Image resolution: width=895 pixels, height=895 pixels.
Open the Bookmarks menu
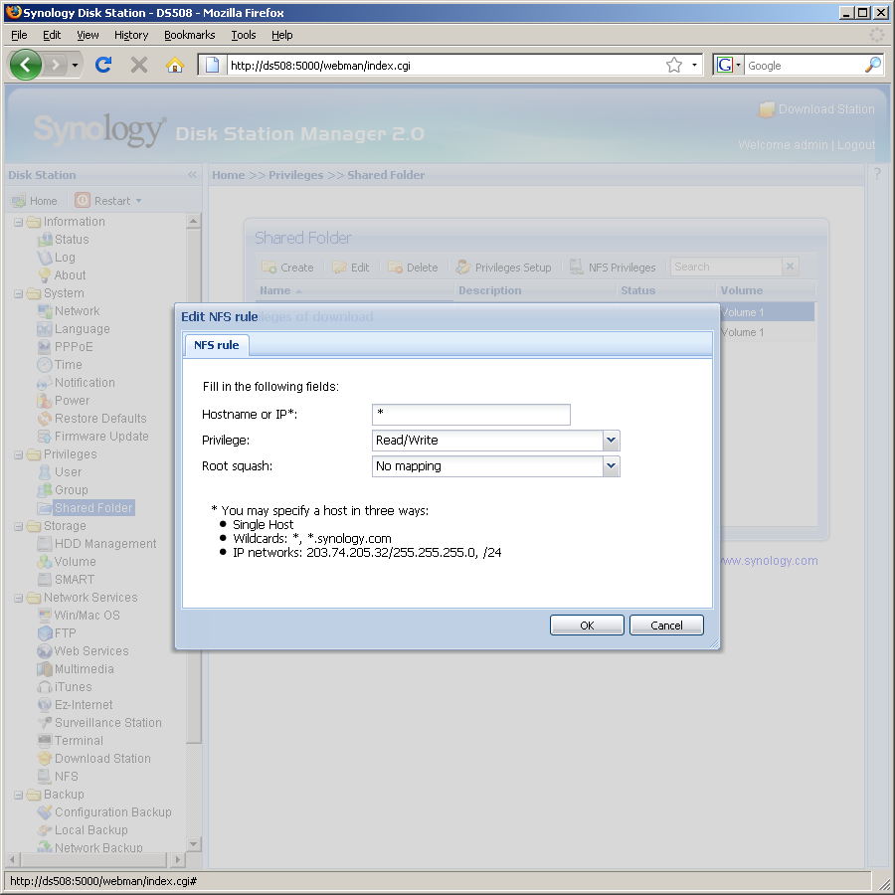pos(190,35)
